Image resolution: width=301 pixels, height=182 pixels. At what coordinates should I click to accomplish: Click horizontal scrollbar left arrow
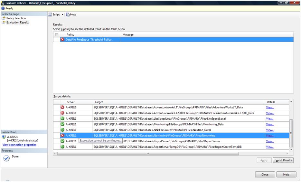(x=55, y=154)
